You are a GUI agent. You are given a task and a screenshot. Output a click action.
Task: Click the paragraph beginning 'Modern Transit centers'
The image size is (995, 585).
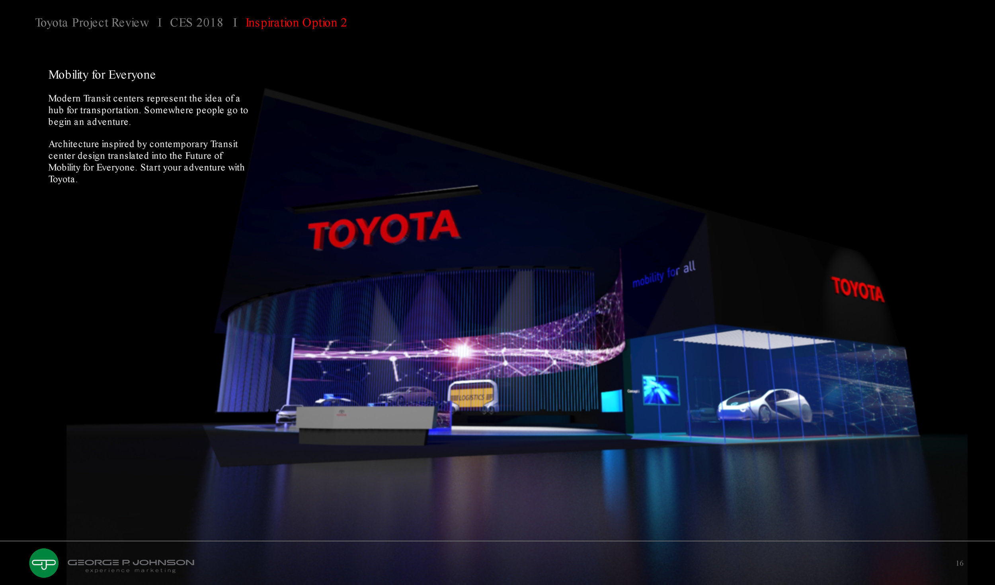click(148, 110)
